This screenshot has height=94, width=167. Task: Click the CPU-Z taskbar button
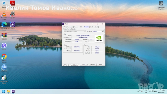13,91
